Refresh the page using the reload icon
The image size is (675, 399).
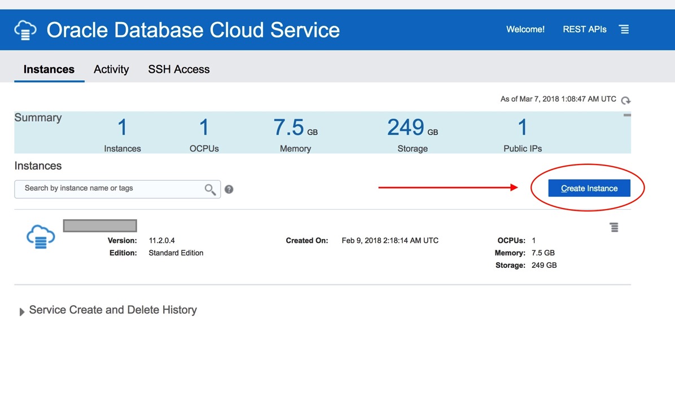pos(625,101)
